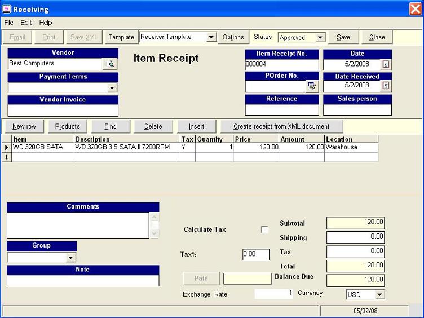
Task: Click into the Vendor Invoice field
Action: pos(63,111)
